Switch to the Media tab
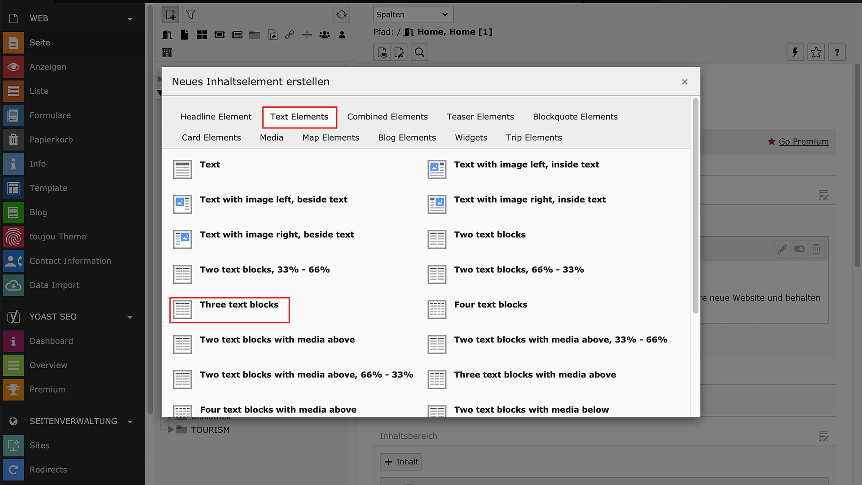 point(271,138)
